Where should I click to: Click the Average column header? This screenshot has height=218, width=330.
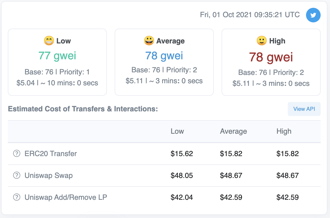tap(233, 131)
